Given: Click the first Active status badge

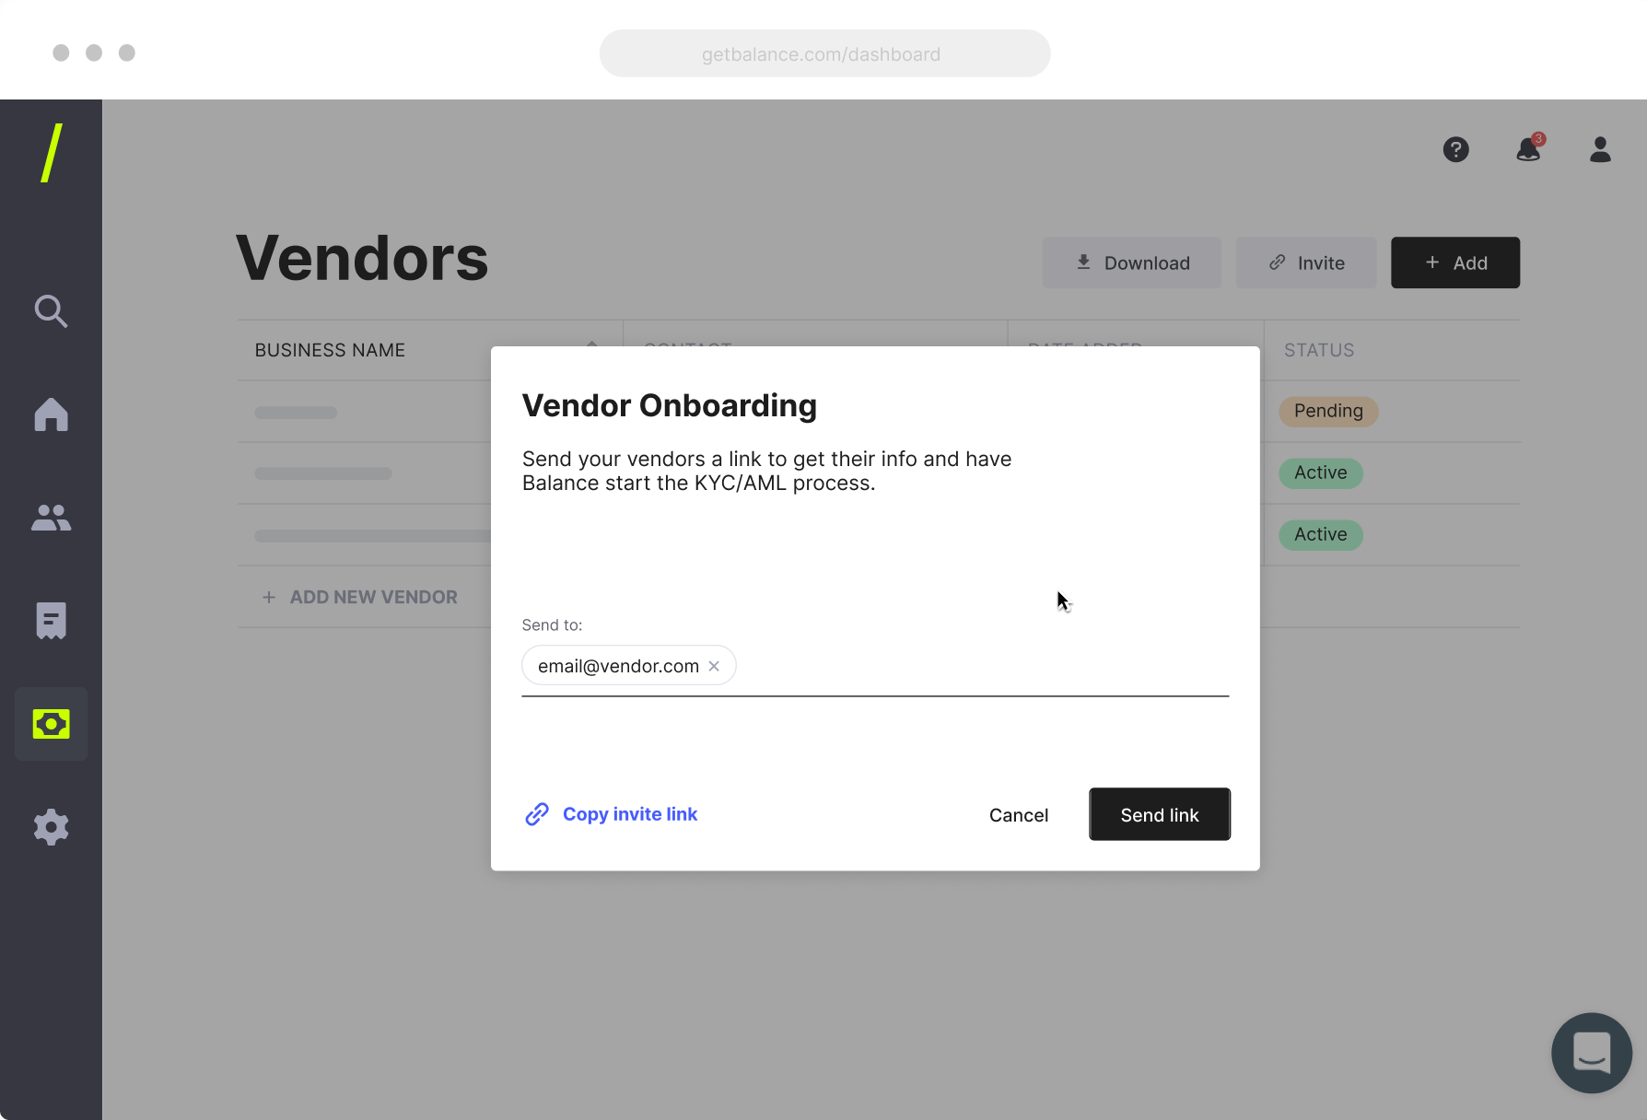Looking at the screenshot, I should pos(1320,472).
